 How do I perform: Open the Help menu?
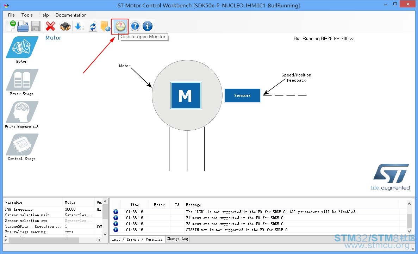(44, 15)
